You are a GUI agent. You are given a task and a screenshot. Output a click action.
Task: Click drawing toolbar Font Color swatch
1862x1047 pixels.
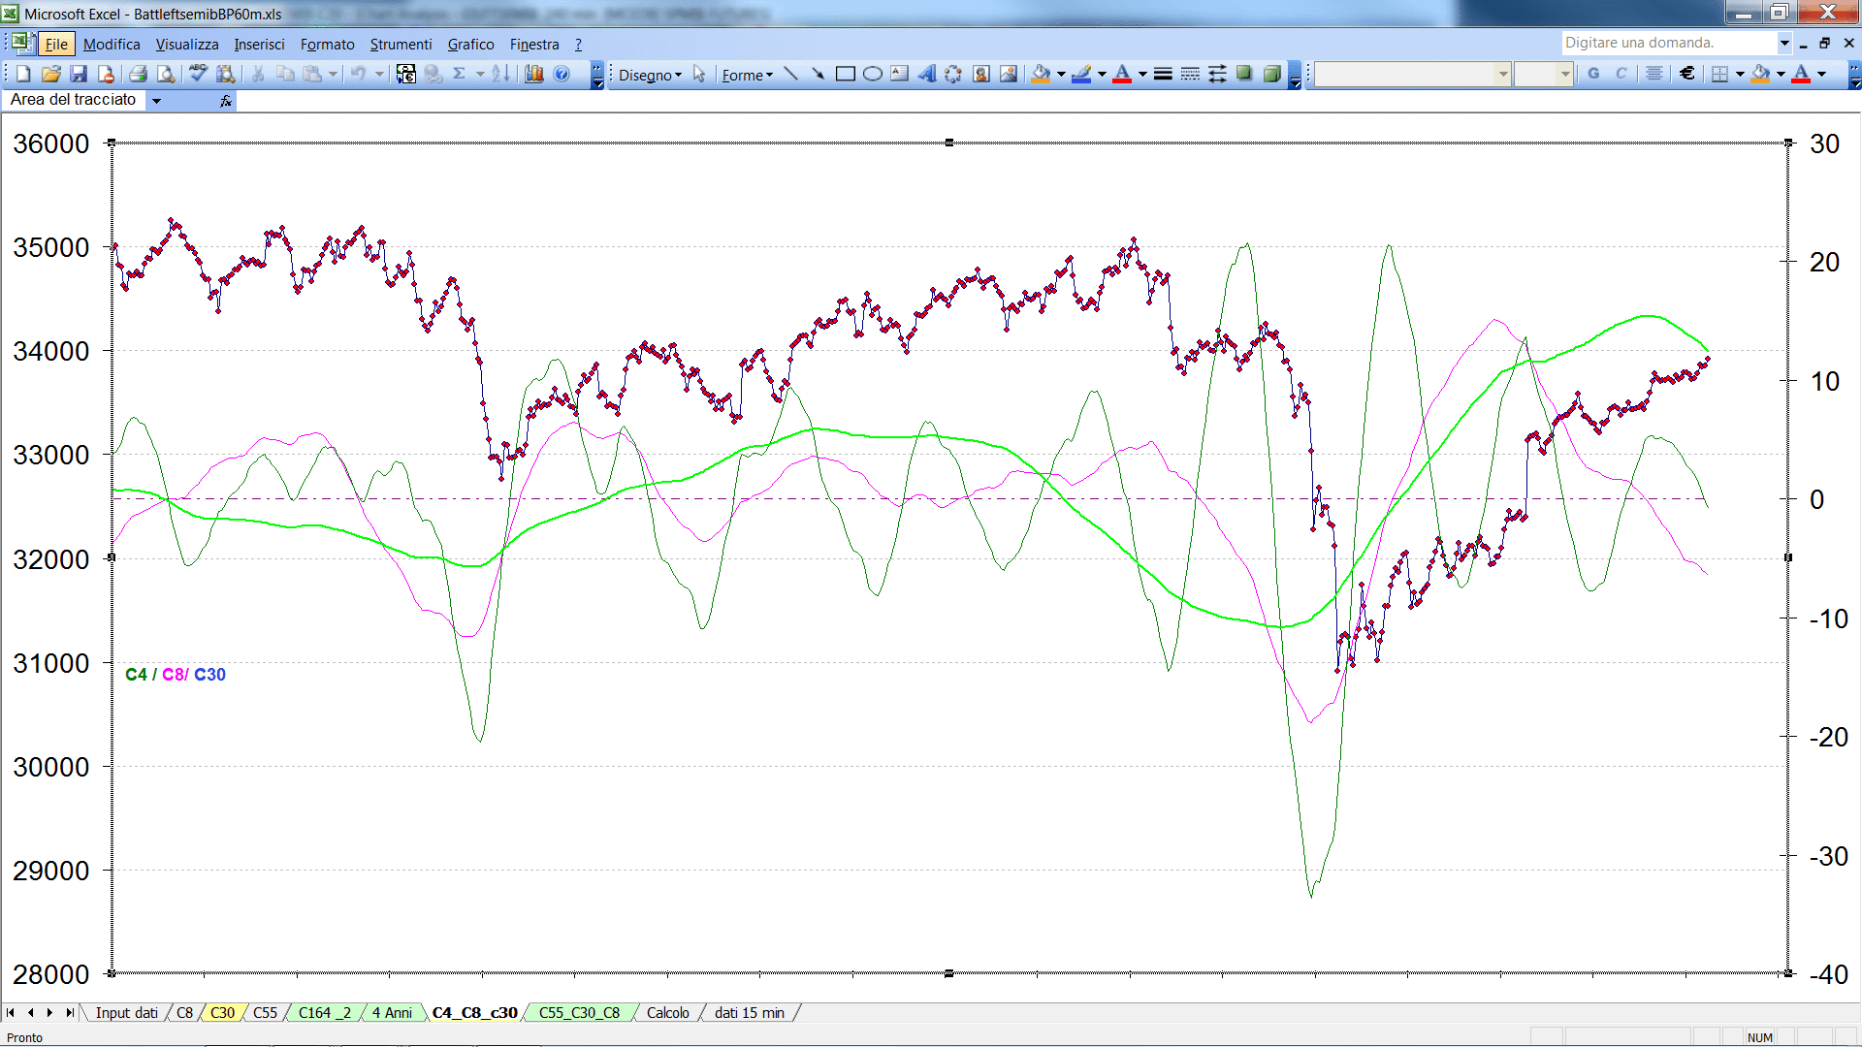(1122, 74)
